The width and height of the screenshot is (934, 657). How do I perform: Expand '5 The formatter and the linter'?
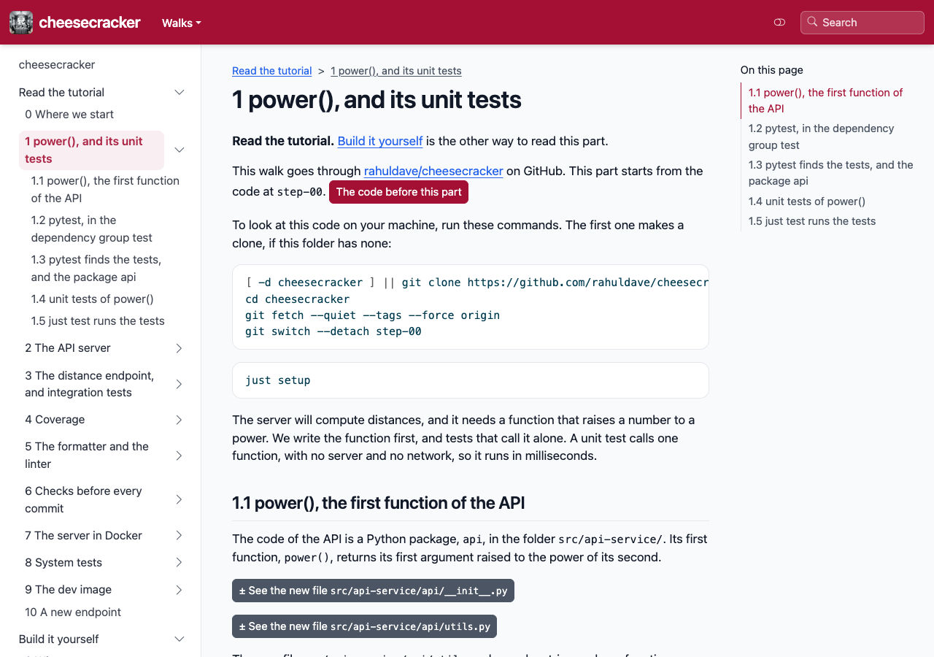(x=180, y=456)
